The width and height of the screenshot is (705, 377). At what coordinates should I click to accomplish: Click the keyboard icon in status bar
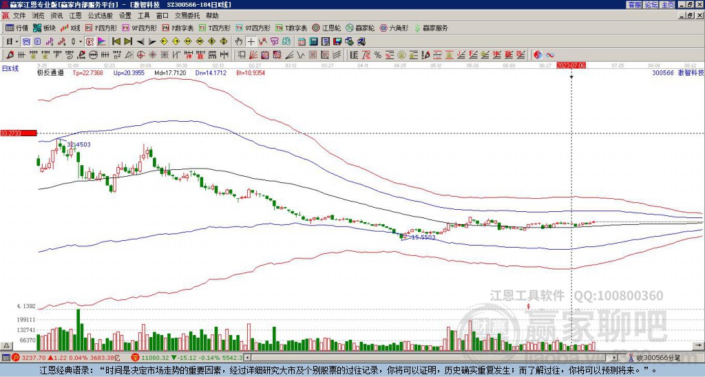[x=6, y=358]
